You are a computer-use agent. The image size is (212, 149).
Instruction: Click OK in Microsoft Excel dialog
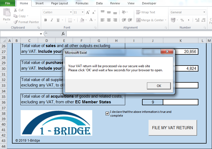tap(159, 86)
